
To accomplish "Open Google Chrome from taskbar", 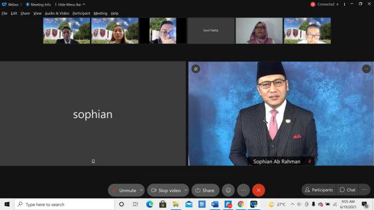I will point(241,204).
